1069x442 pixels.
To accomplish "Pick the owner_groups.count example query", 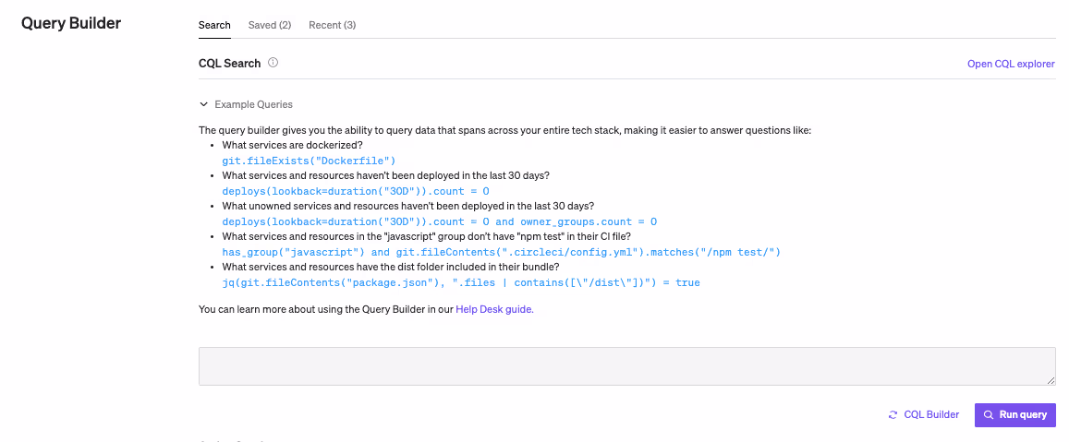I will (439, 221).
